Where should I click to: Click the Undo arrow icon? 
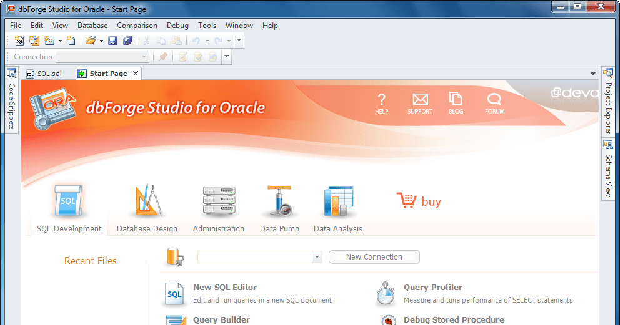[x=196, y=40]
